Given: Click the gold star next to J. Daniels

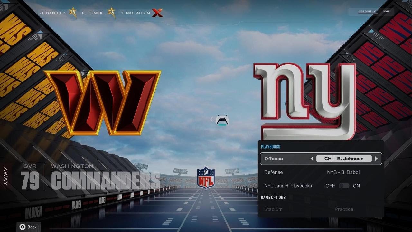Looking at the screenshot, I should [x=72, y=13].
